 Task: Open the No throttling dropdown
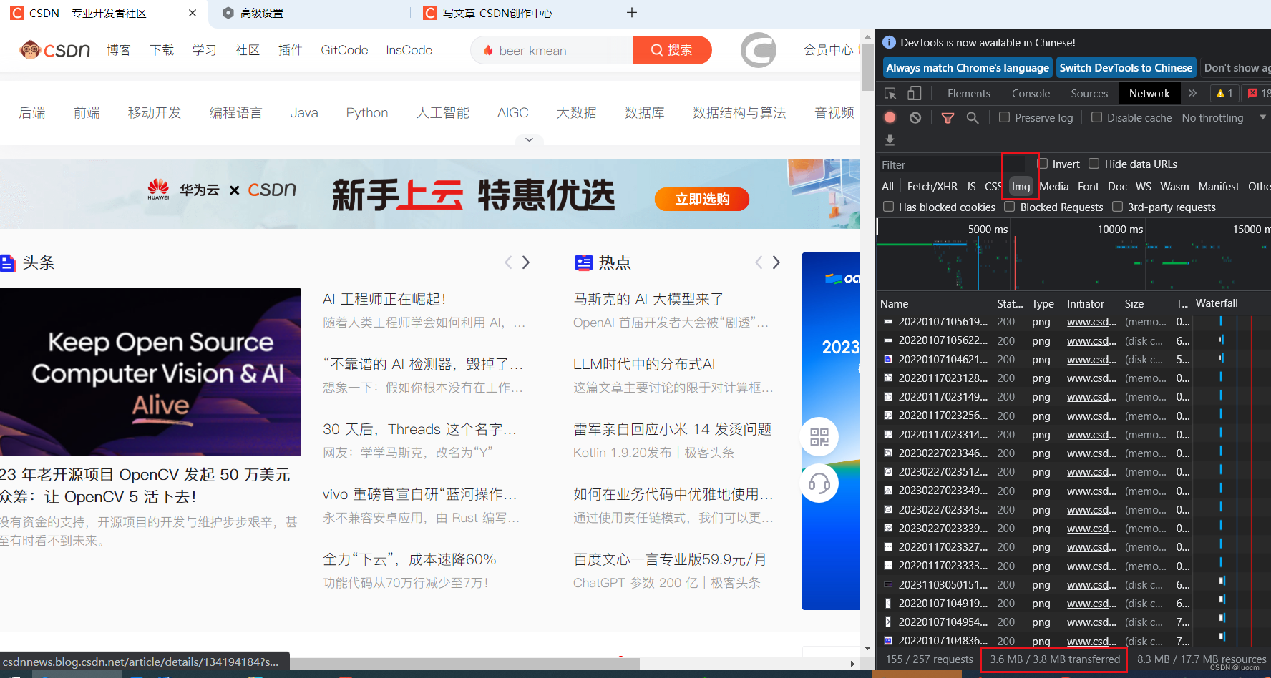click(1224, 117)
